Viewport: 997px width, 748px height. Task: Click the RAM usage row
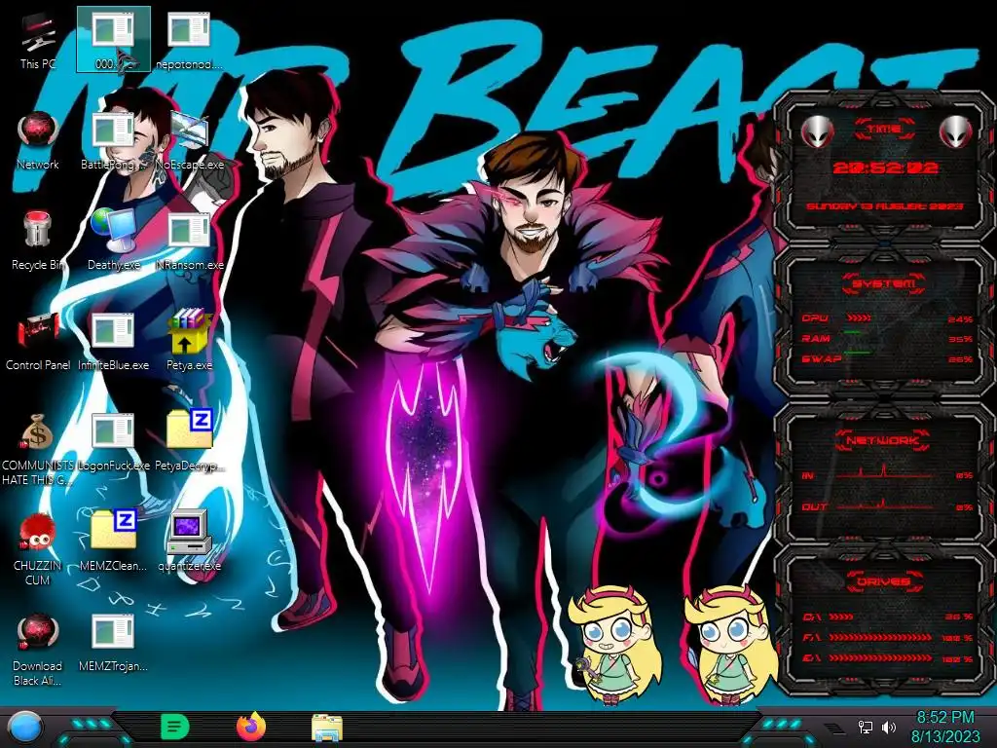pos(887,338)
